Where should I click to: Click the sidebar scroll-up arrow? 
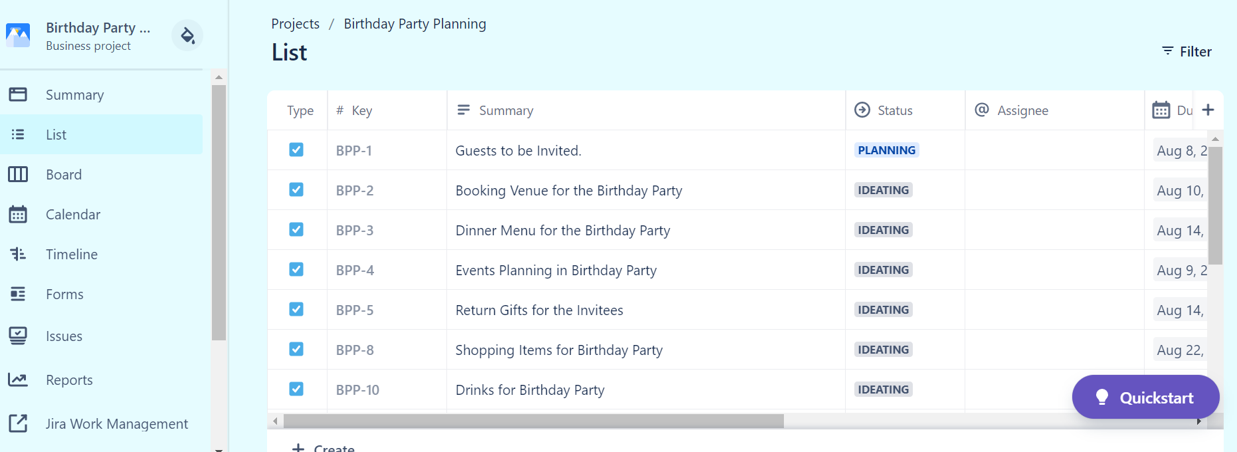tap(219, 77)
